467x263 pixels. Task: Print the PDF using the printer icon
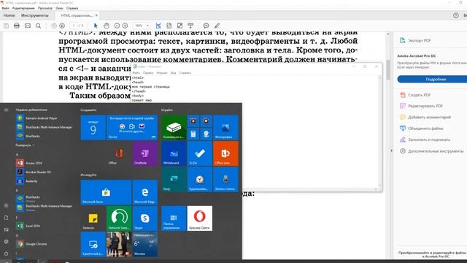[x=17, y=26]
